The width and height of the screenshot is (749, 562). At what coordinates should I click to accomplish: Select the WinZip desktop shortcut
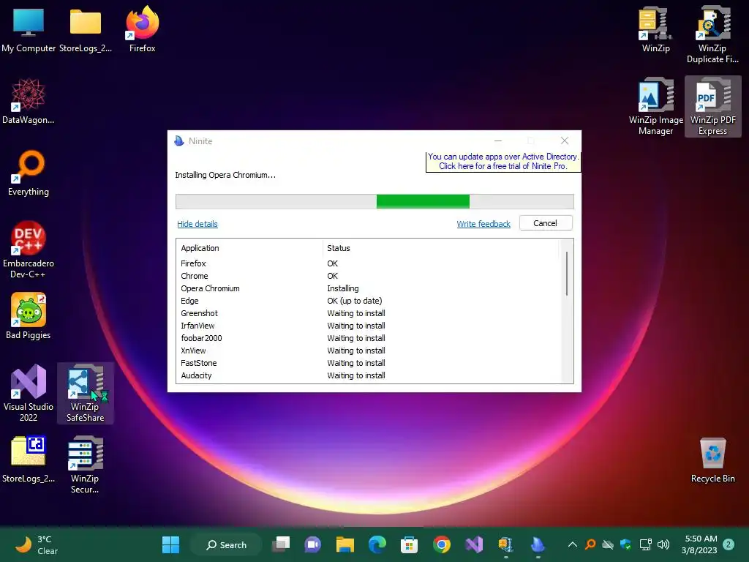656,29
